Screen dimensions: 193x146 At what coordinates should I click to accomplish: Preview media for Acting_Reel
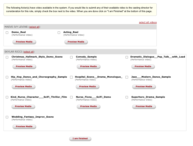point(76,42)
